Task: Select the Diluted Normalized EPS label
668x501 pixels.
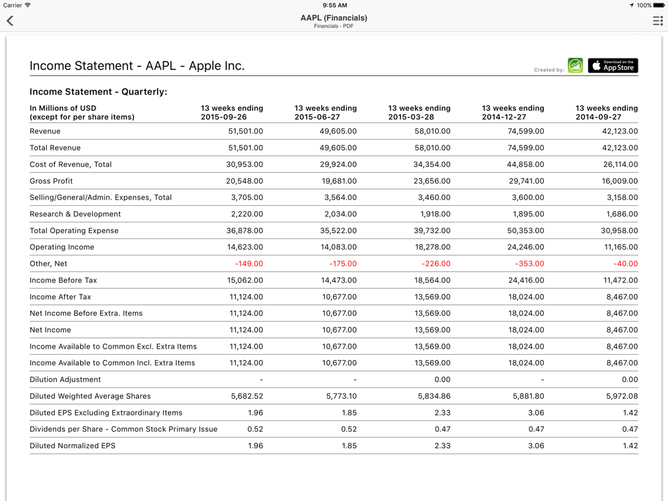Action: (x=72, y=446)
